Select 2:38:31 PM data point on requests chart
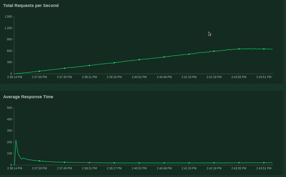Screen dimensions: 286x177 point(90,65)
